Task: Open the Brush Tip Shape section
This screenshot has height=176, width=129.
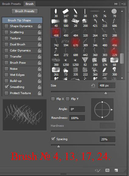Action: [22, 20]
